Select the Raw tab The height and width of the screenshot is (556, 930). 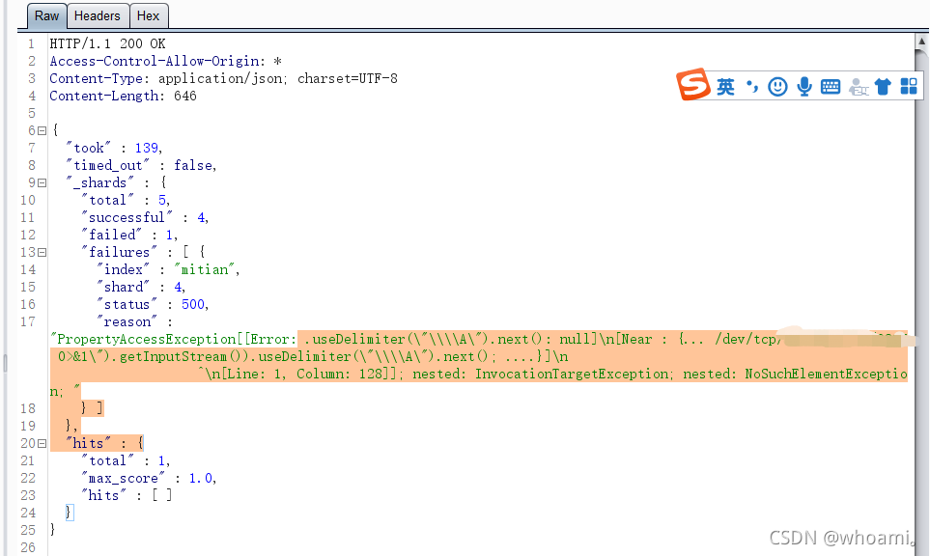point(46,15)
